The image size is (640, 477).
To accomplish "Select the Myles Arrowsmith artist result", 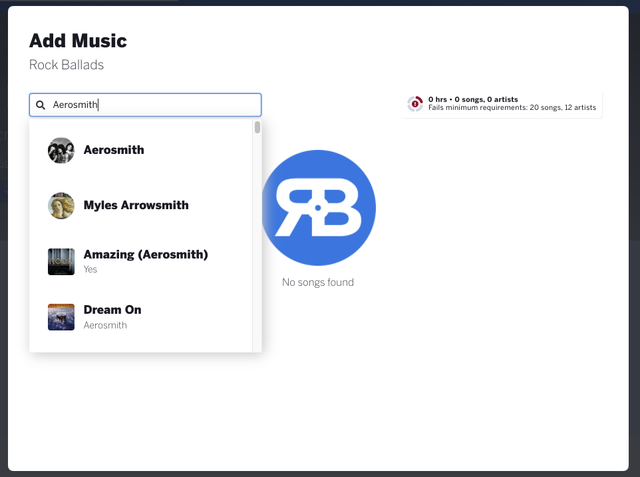I will click(x=141, y=206).
